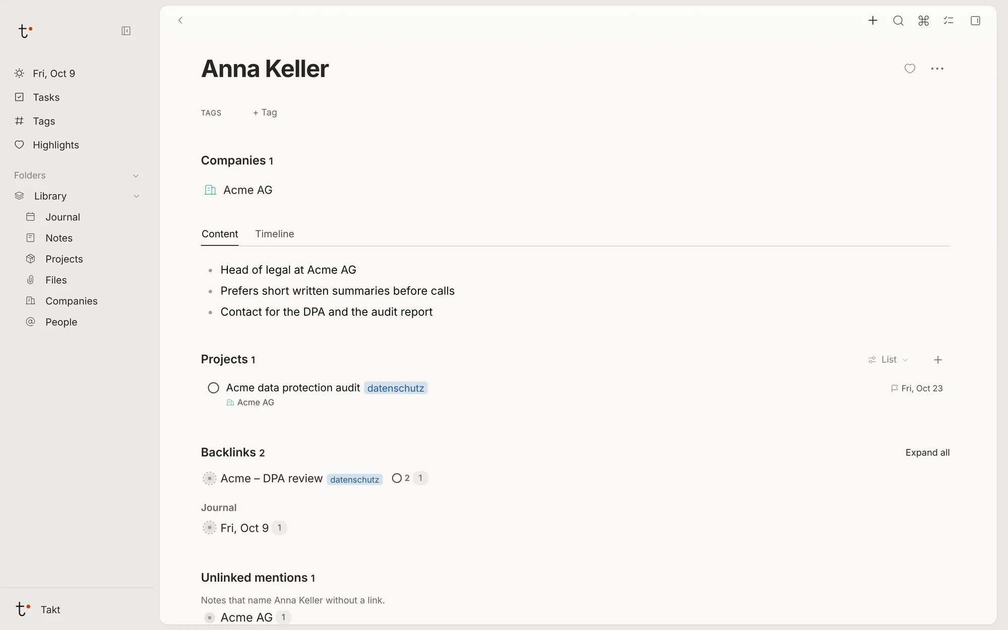This screenshot has height=630, width=1008.
Task: Open the task checklist icon in toolbar
Action: [949, 21]
